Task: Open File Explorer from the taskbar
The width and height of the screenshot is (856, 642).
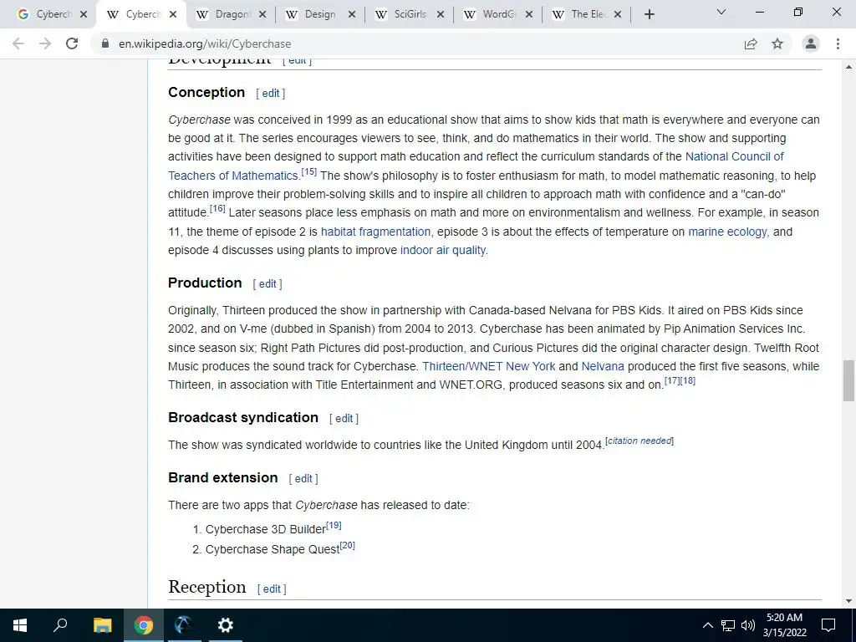Action: tap(102, 625)
